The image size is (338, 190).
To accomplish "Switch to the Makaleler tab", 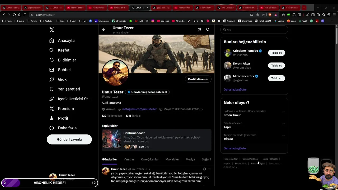I will coord(172,159).
